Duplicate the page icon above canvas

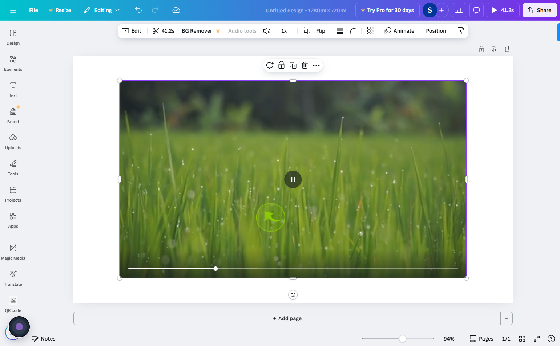(x=495, y=49)
